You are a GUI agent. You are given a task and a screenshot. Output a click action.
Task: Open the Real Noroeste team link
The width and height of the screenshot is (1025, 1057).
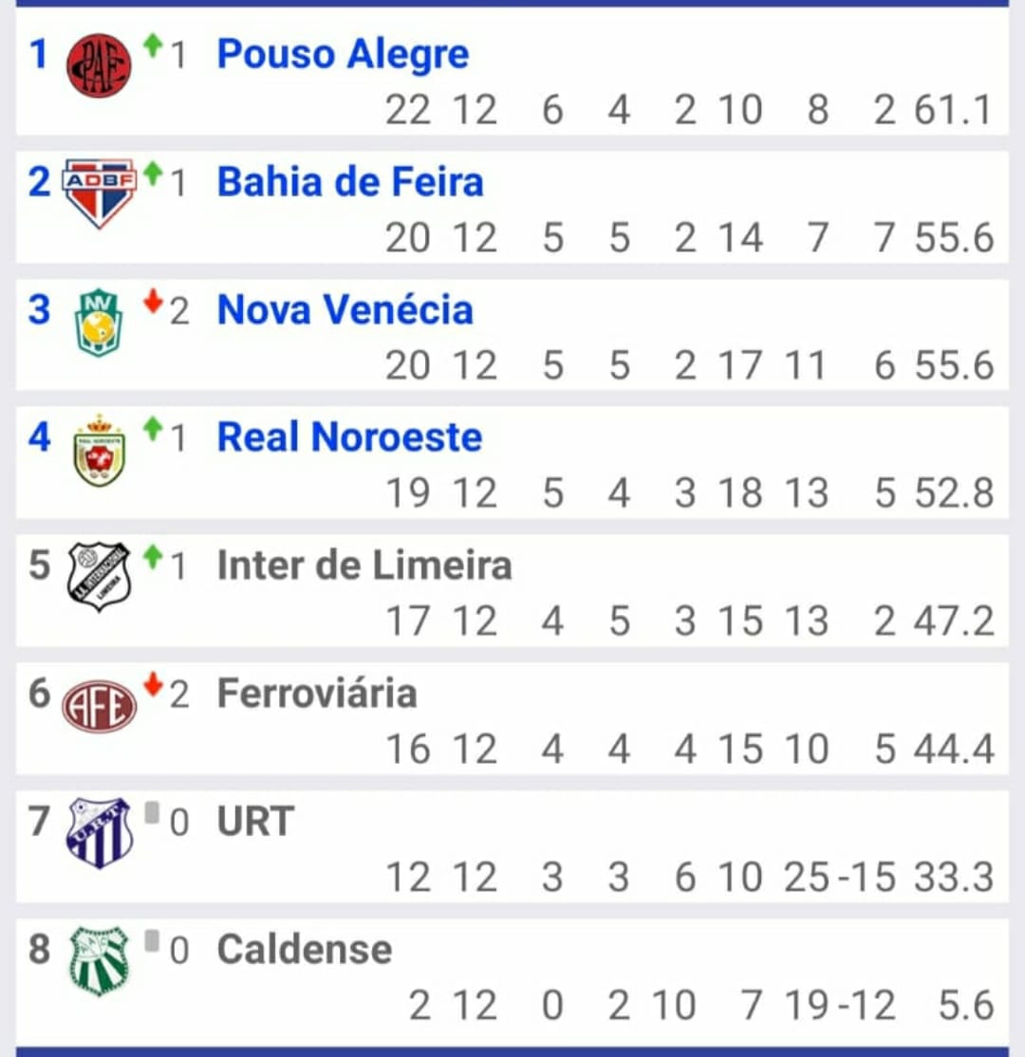(349, 436)
